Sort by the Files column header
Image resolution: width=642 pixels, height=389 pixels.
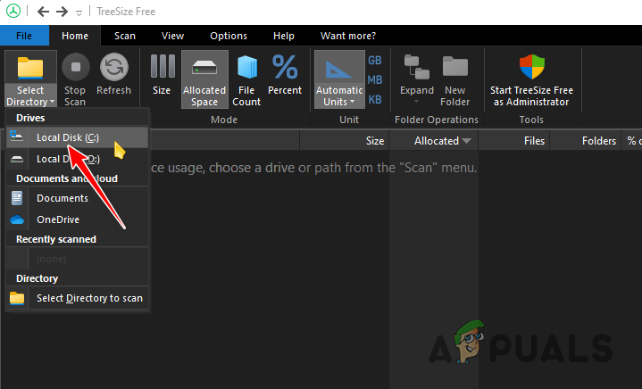(514, 141)
